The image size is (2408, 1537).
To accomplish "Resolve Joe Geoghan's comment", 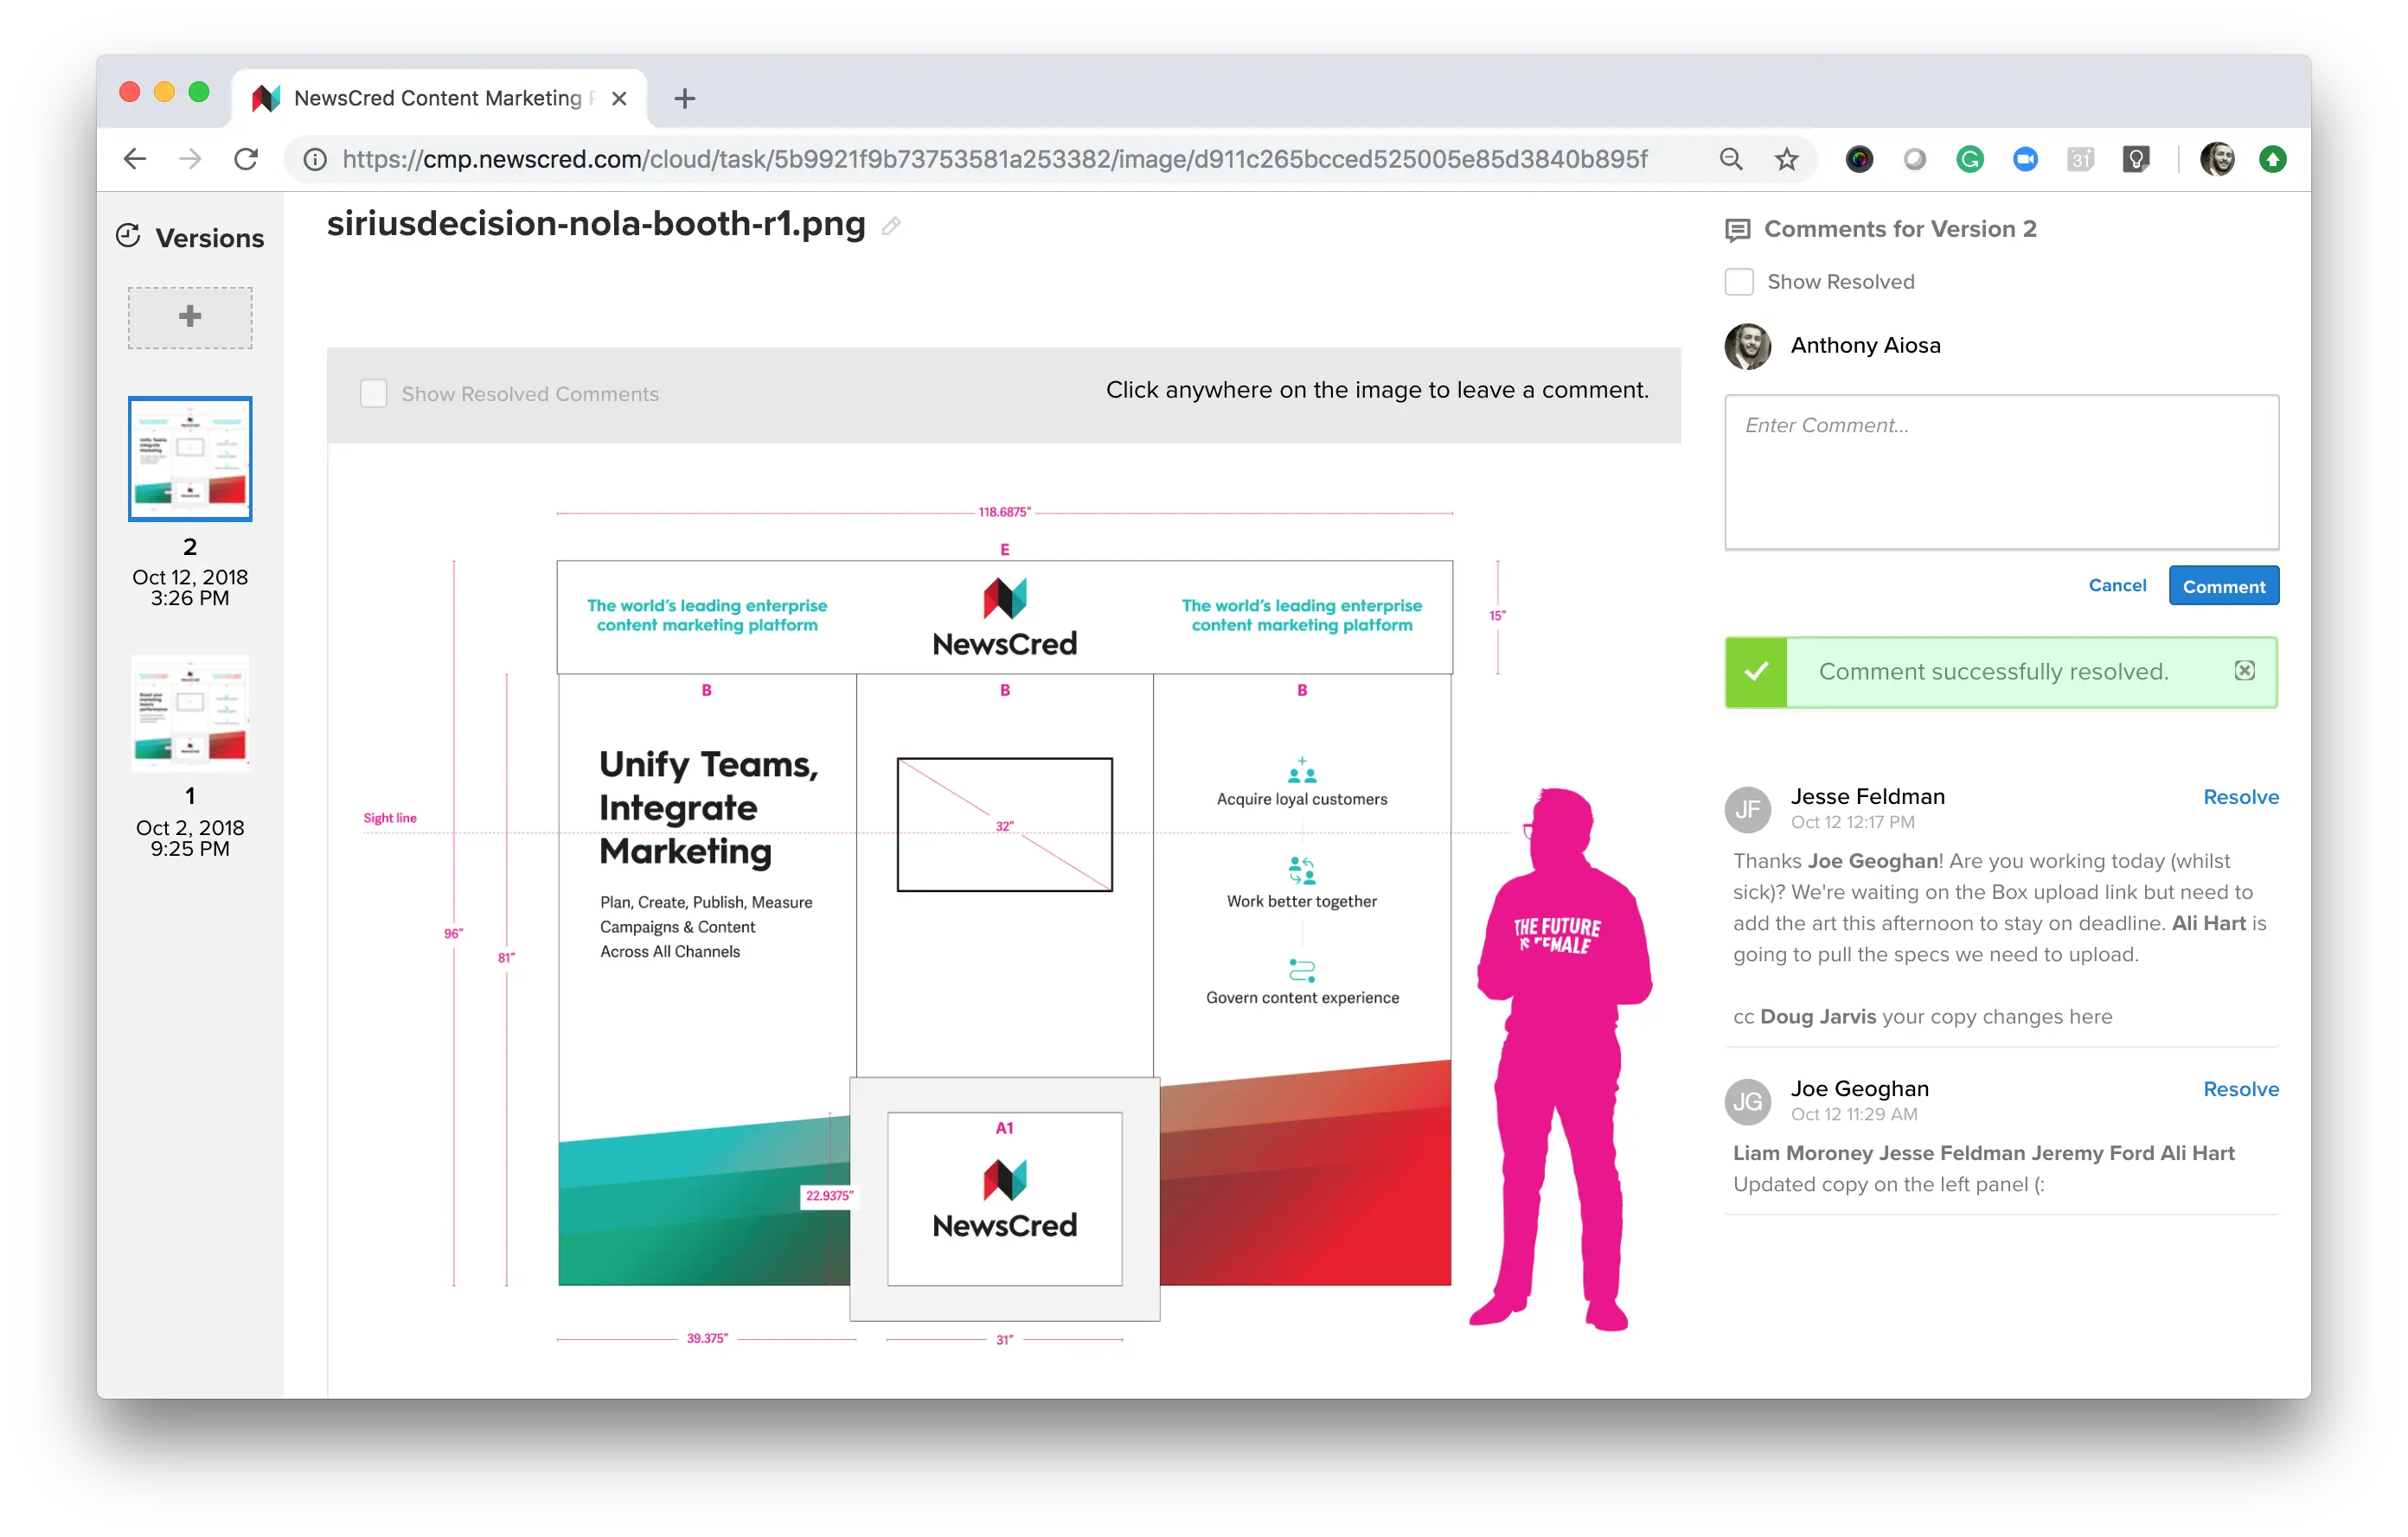I will pyautogui.click(x=2240, y=1089).
